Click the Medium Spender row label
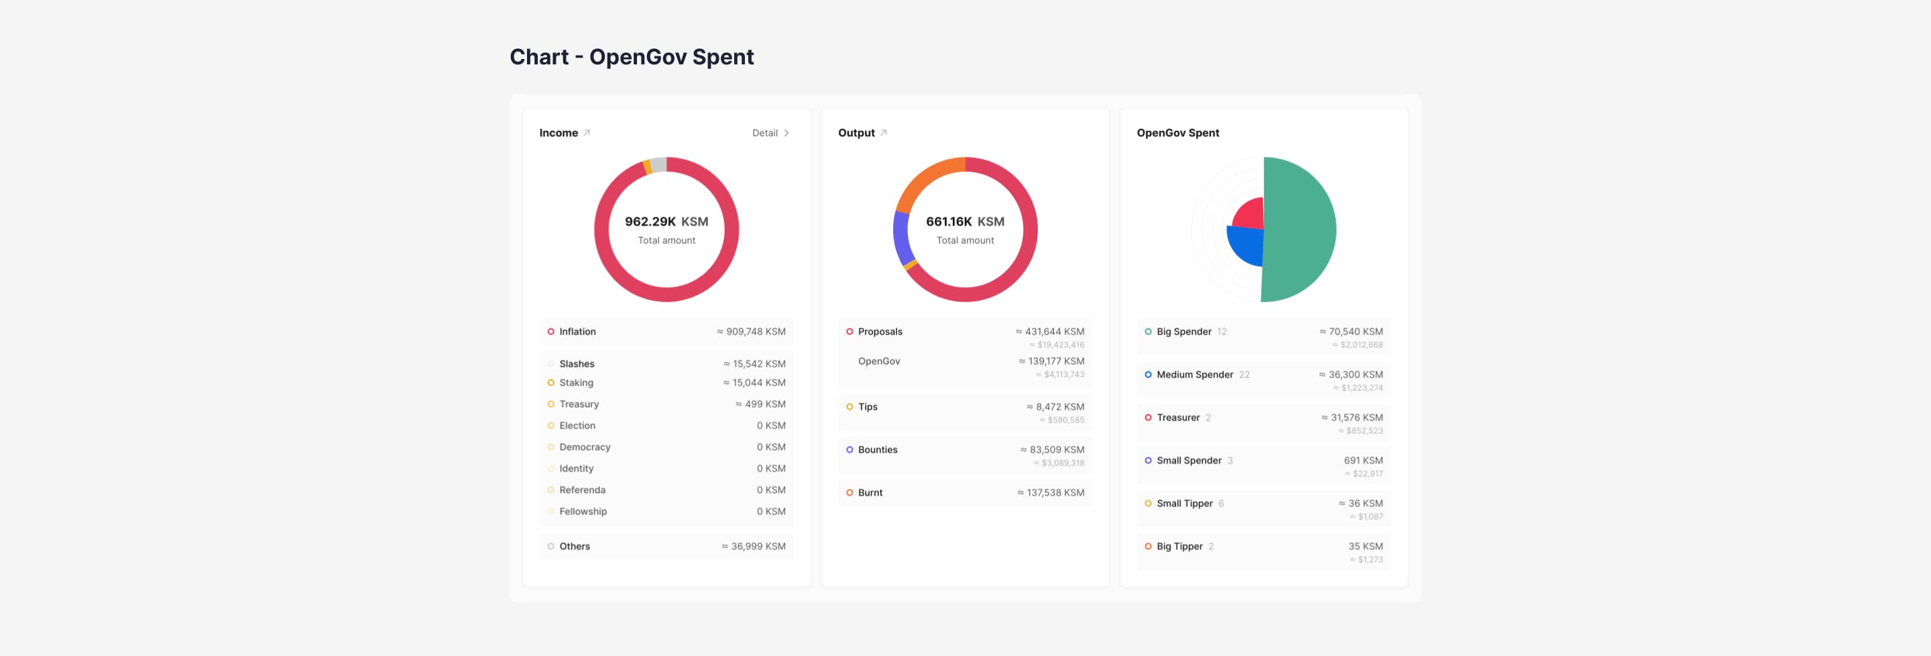1931x656 pixels. (1194, 375)
